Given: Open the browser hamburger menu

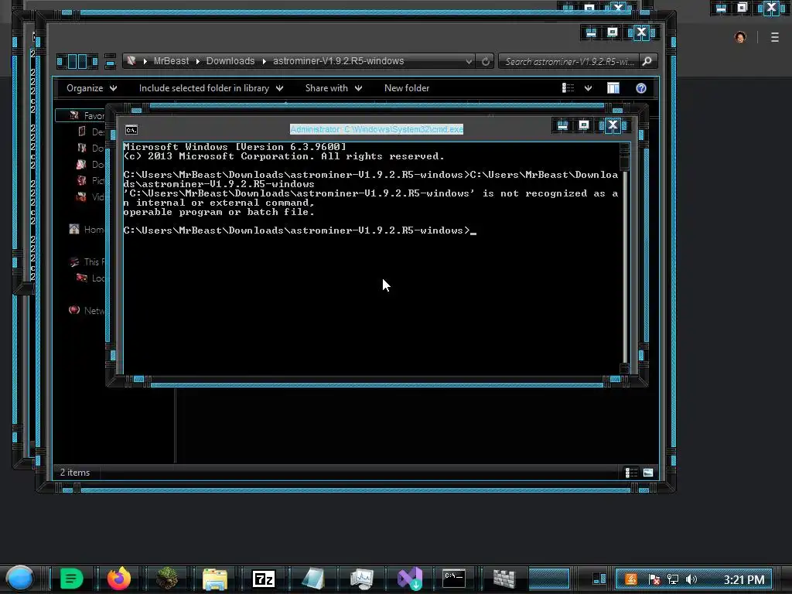Looking at the screenshot, I should pos(775,37).
